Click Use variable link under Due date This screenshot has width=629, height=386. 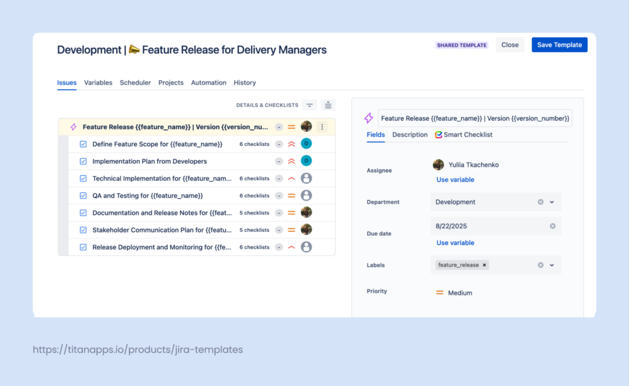pos(455,242)
